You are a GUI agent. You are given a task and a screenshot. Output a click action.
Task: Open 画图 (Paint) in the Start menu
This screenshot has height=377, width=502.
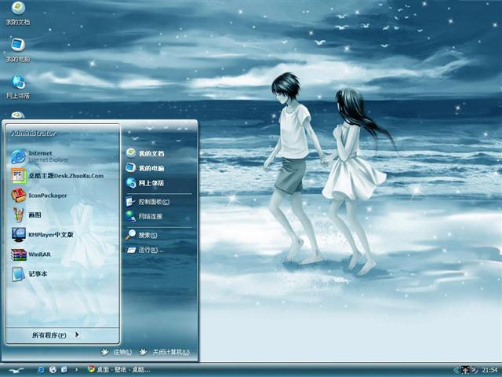pyautogui.click(x=35, y=214)
